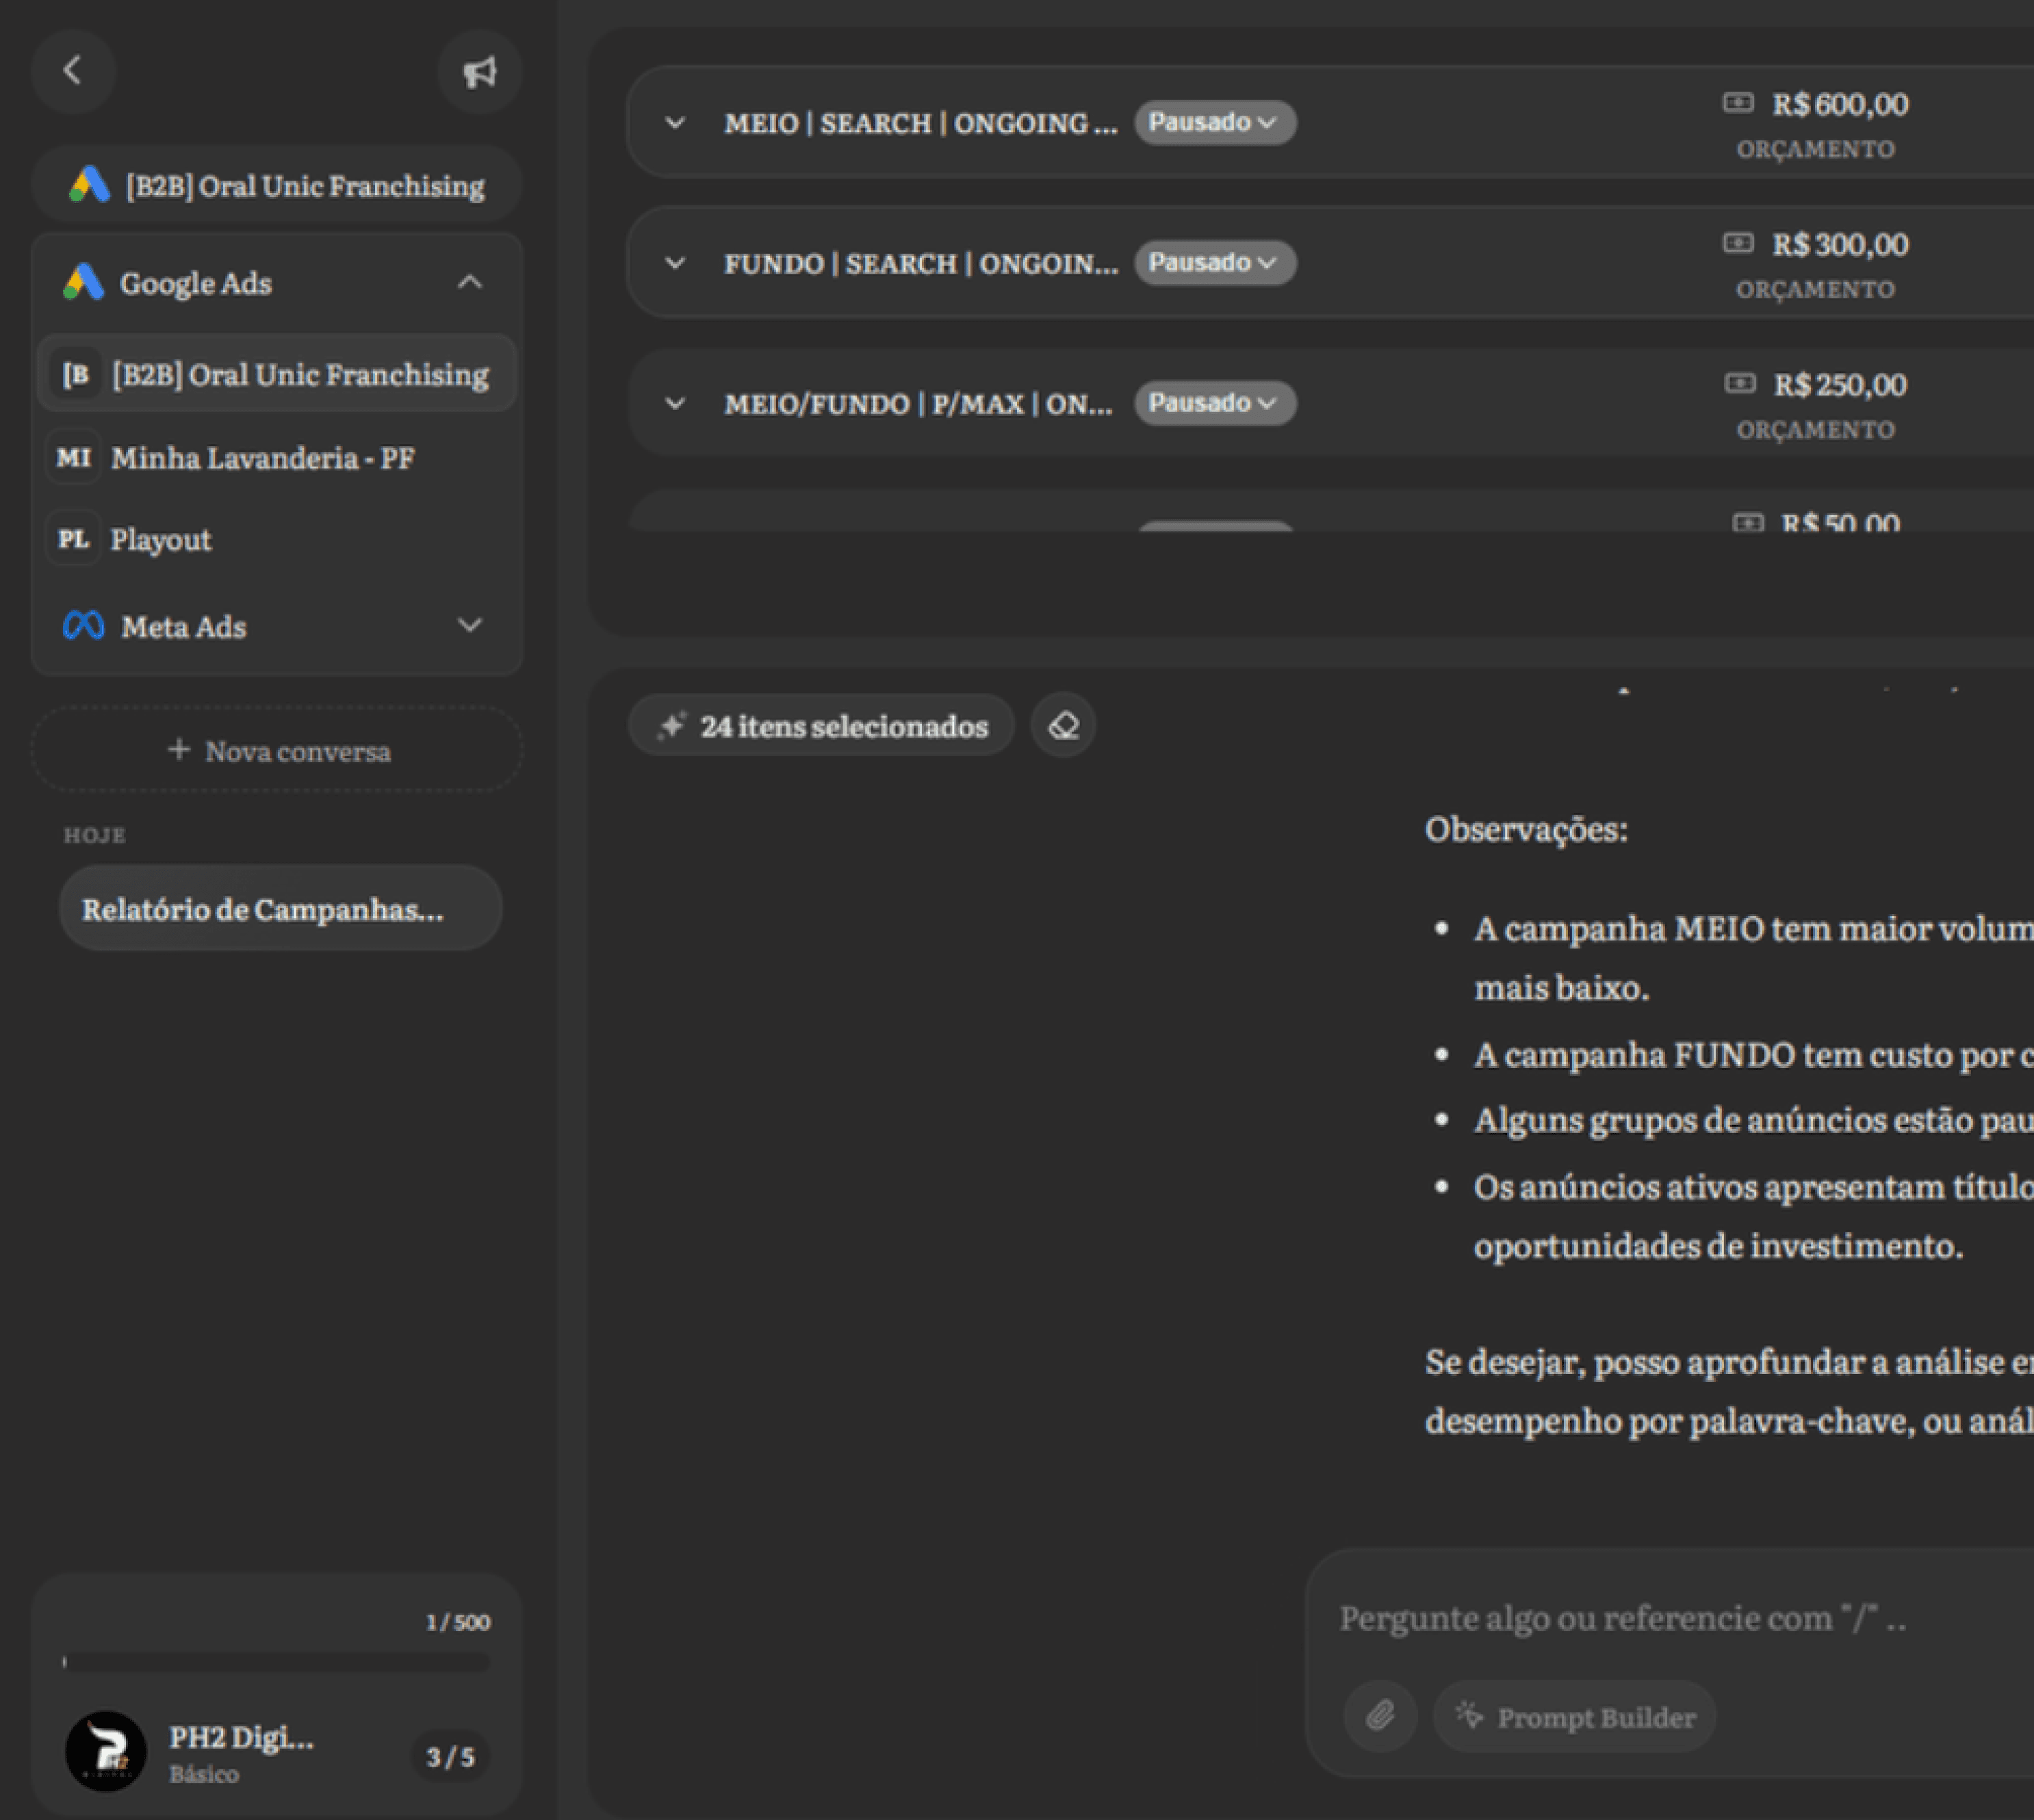Click the PH2 Digital profile avatar
The height and width of the screenshot is (1820, 2034).
tap(106, 1752)
